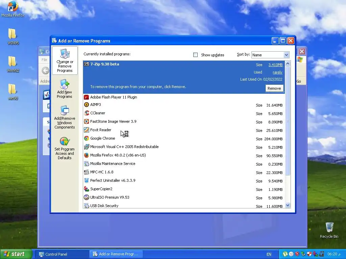
Task: Select the AIMP3 program entry
Action: click(184, 105)
